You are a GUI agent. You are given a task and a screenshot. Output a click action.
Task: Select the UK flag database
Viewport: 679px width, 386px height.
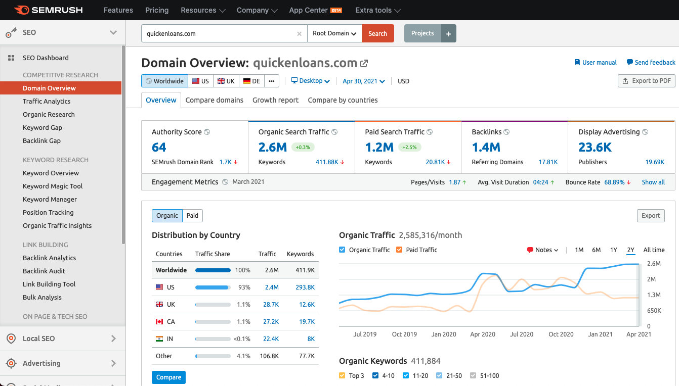coord(226,81)
